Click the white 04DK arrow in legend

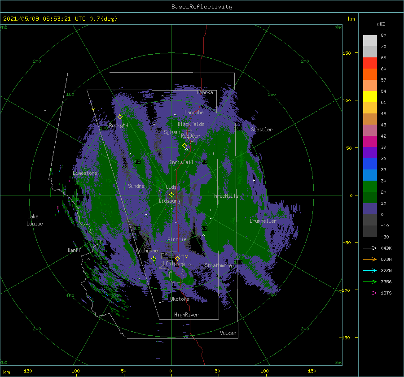pyautogui.click(x=370, y=248)
